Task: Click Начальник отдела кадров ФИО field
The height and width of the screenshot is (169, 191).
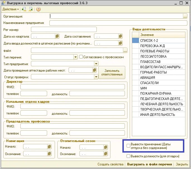Action: click(72, 106)
